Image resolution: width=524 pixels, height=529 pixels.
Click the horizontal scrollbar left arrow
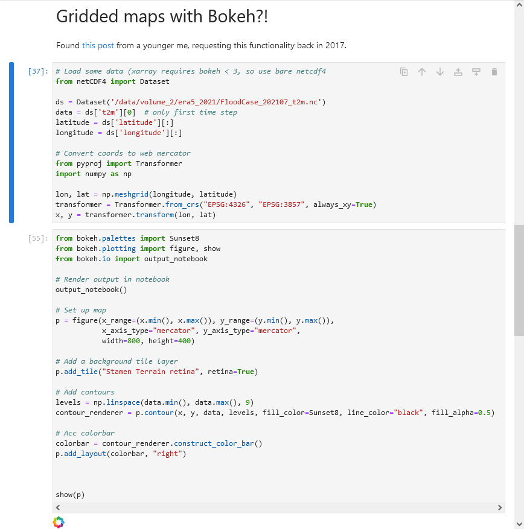pos(57,507)
